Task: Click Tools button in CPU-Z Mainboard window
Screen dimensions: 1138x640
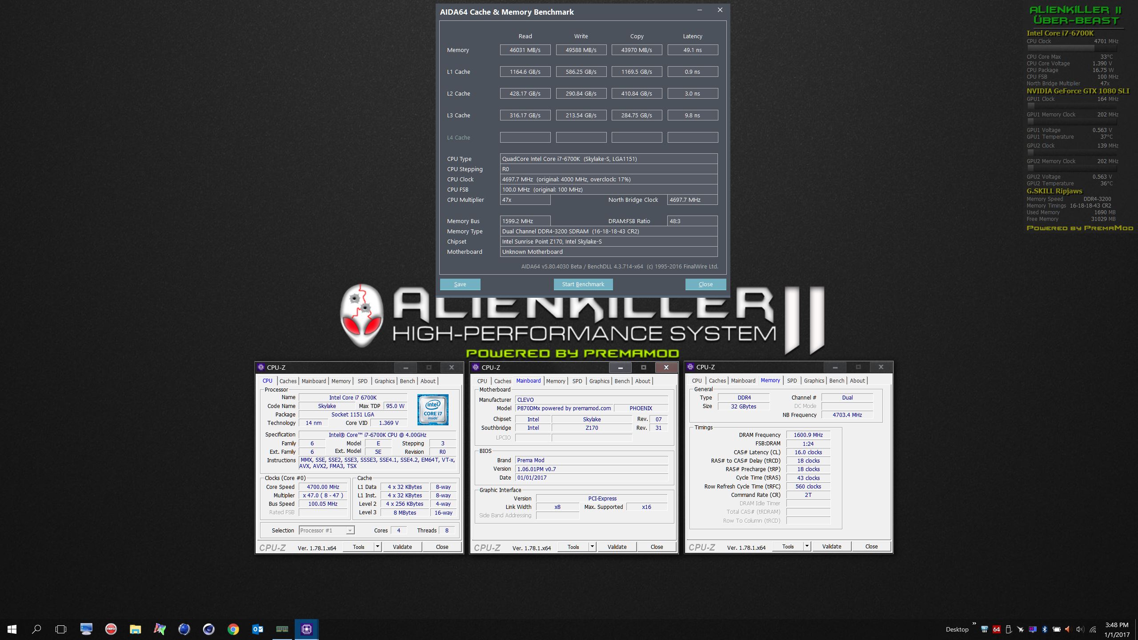Action: coord(573,547)
